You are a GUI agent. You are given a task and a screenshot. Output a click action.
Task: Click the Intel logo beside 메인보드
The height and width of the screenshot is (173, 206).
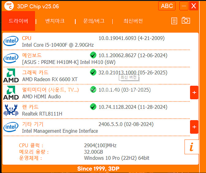pos(11,58)
